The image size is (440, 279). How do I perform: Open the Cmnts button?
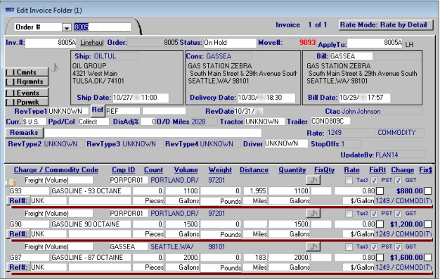[27, 72]
